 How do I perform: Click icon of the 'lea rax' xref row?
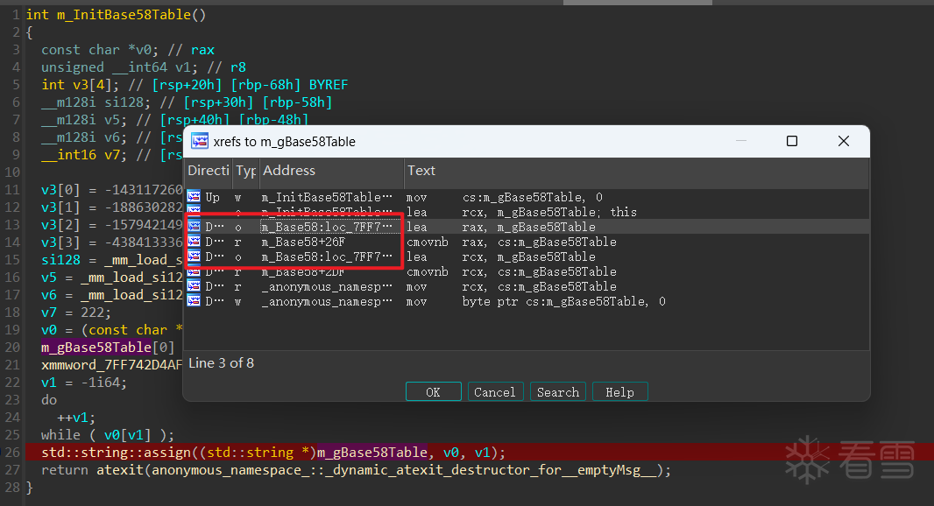pyautogui.click(x=195, y=227)
